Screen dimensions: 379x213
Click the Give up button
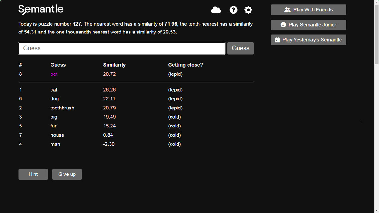67,174
